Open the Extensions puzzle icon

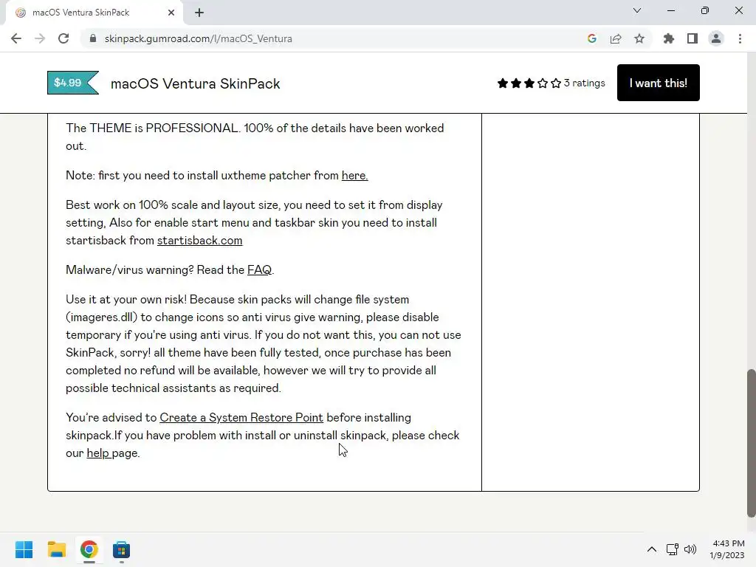669,38
